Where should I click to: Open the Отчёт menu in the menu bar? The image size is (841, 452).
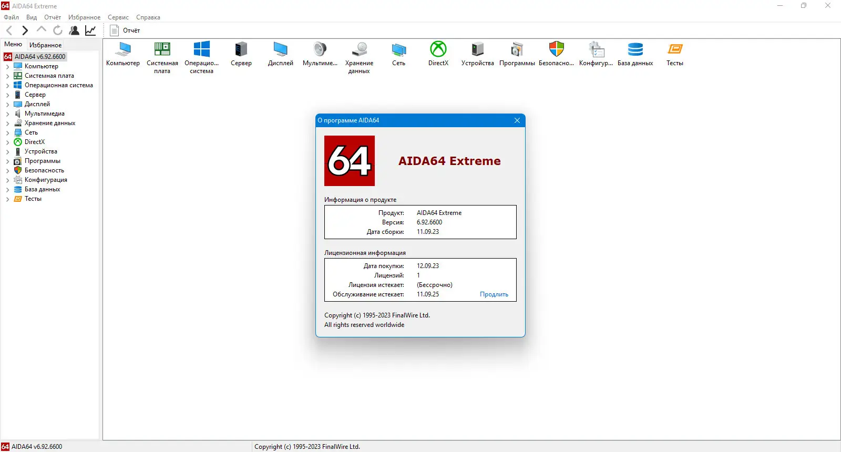(x=53, y=17)
